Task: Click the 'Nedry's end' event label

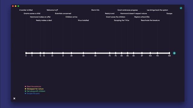Action: [110, 13]
